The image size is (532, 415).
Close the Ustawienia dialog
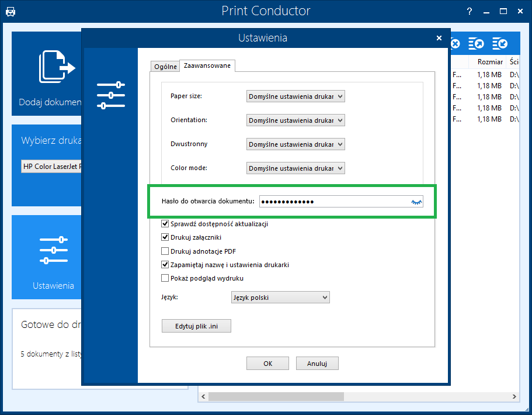pyautogui.click(x=439, y=38)
